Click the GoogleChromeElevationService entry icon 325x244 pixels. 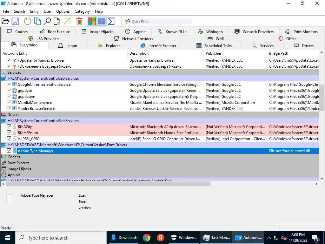[x=15, y=85]
